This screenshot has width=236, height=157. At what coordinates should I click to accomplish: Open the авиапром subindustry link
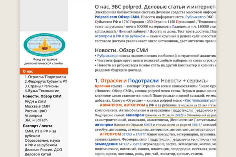pyautogui.click(x=135, y=115)
